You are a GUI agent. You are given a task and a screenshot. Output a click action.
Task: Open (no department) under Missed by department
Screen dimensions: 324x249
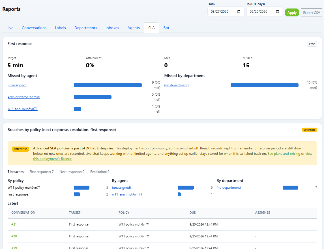[176, 85]
